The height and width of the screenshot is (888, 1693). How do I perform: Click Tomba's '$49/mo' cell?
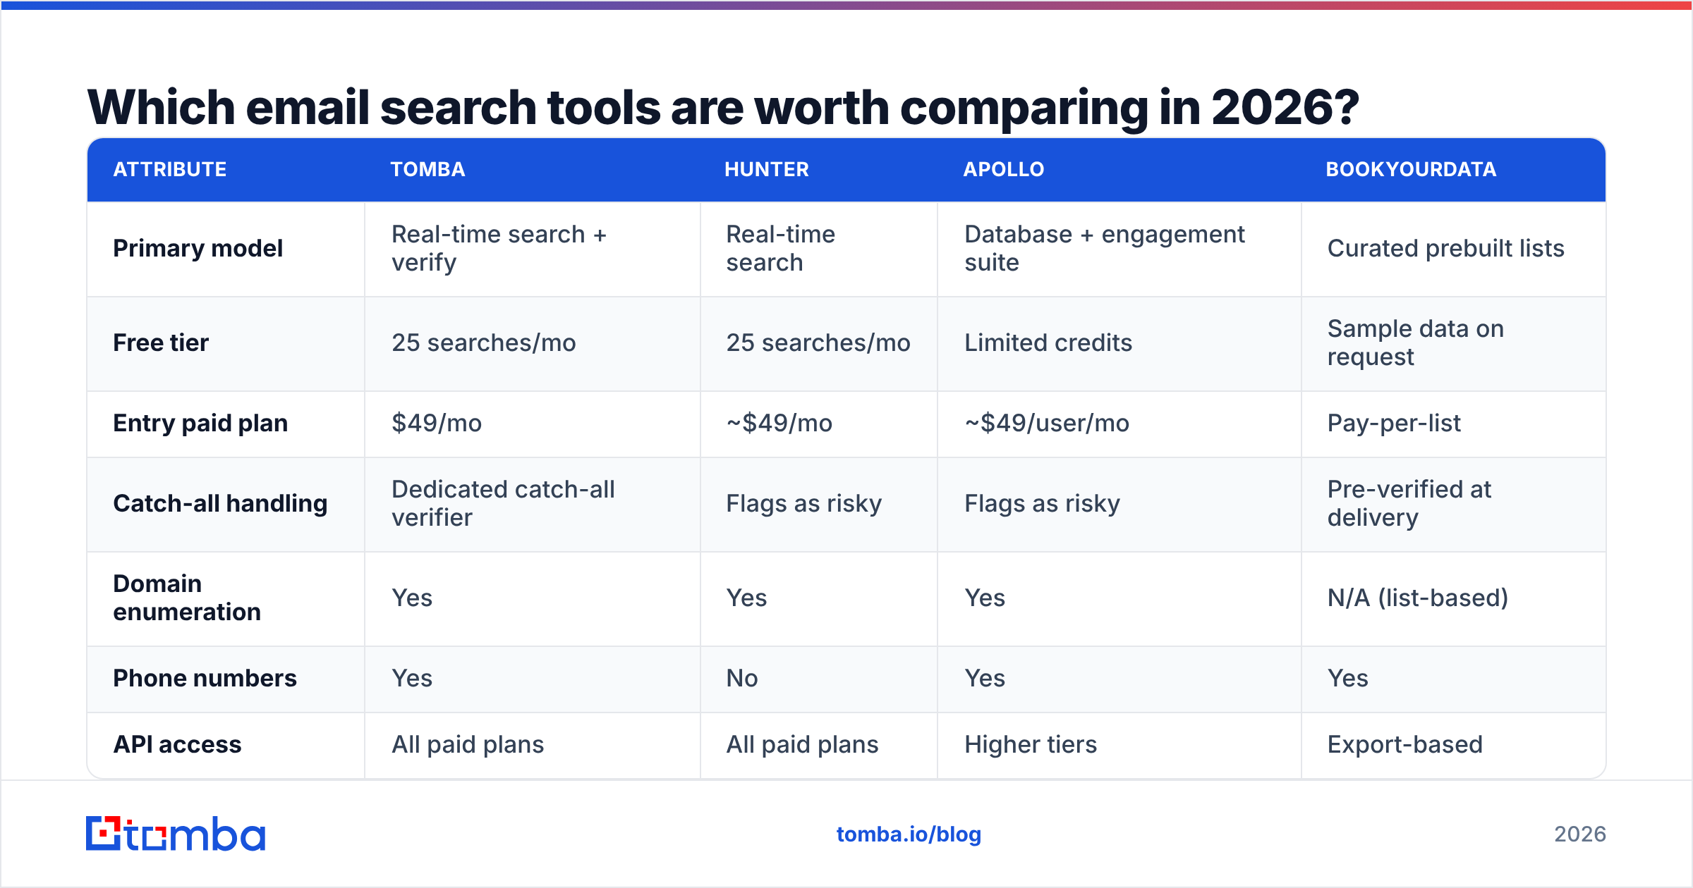(x=533, y=424)
